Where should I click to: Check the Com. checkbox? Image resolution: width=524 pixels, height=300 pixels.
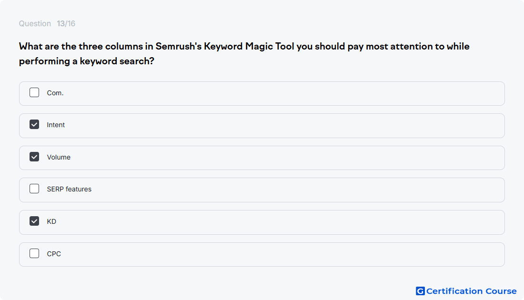coord(34,92)
